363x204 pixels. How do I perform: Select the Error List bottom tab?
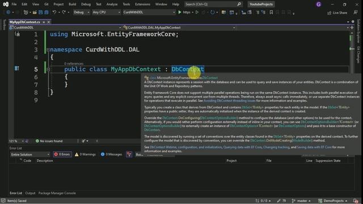click(16, 193)
